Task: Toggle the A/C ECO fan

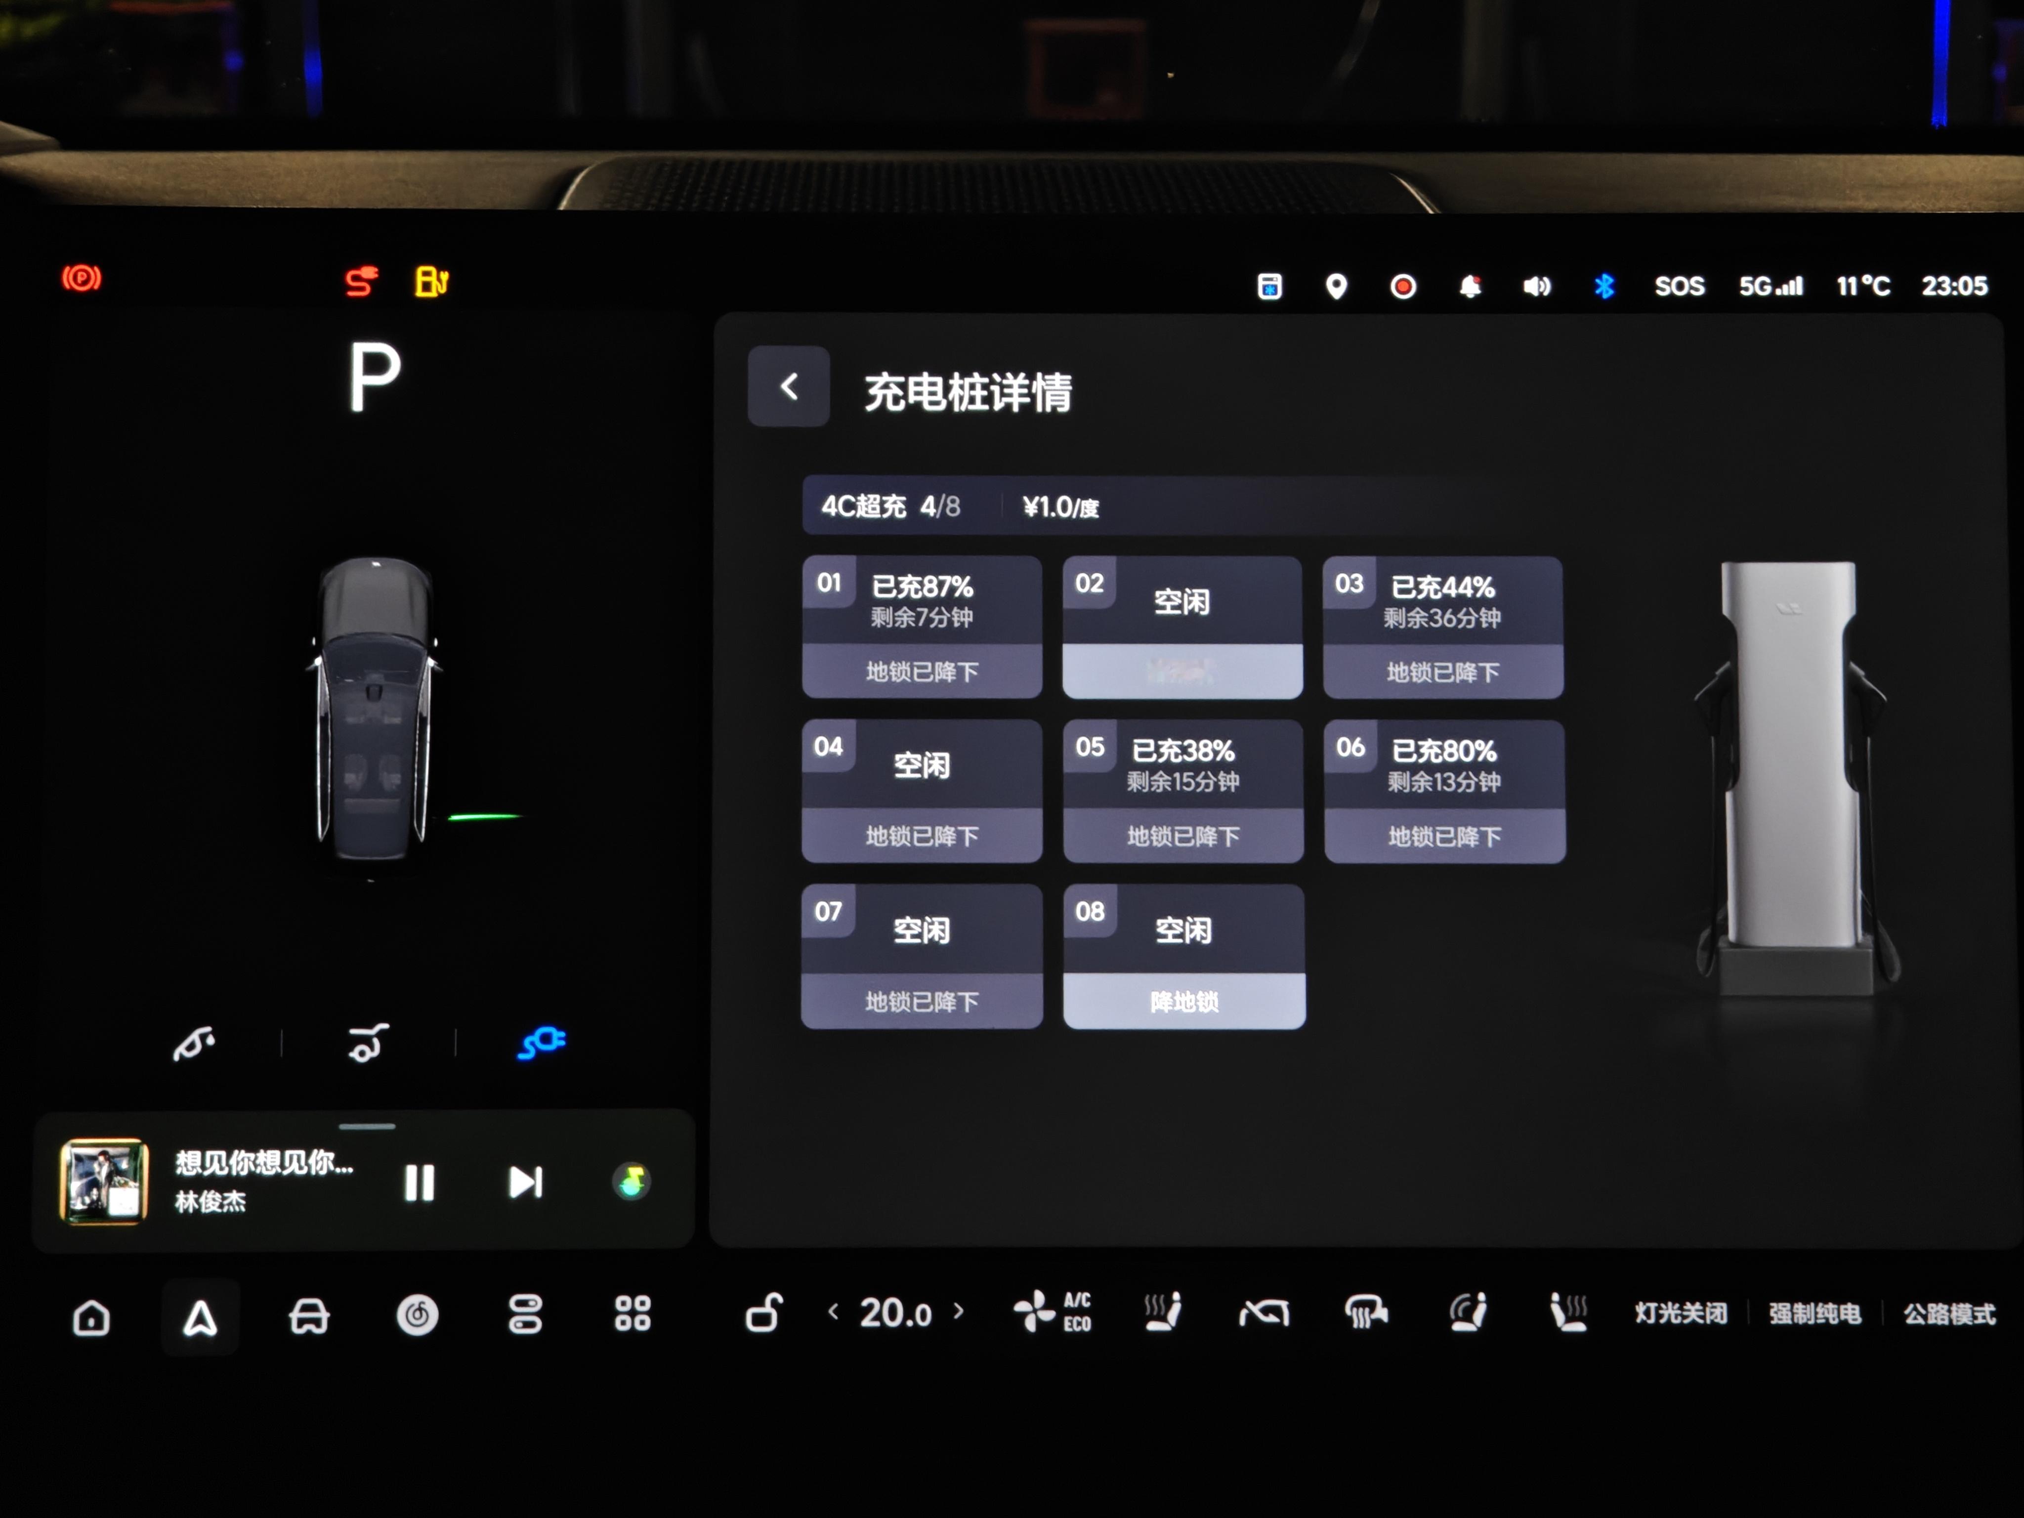Action: pyautogui.click(x=1052, y=1312)
